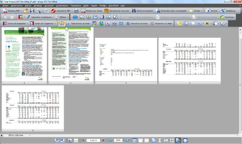The image size is (242, 144).
Task: Open the Signatures numériques dropdown
Action: click(53, 17)
